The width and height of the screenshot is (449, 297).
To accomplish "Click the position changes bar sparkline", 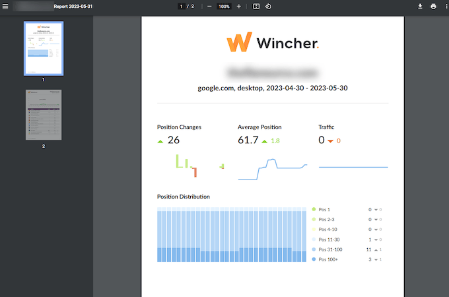I will pos(199,166).
